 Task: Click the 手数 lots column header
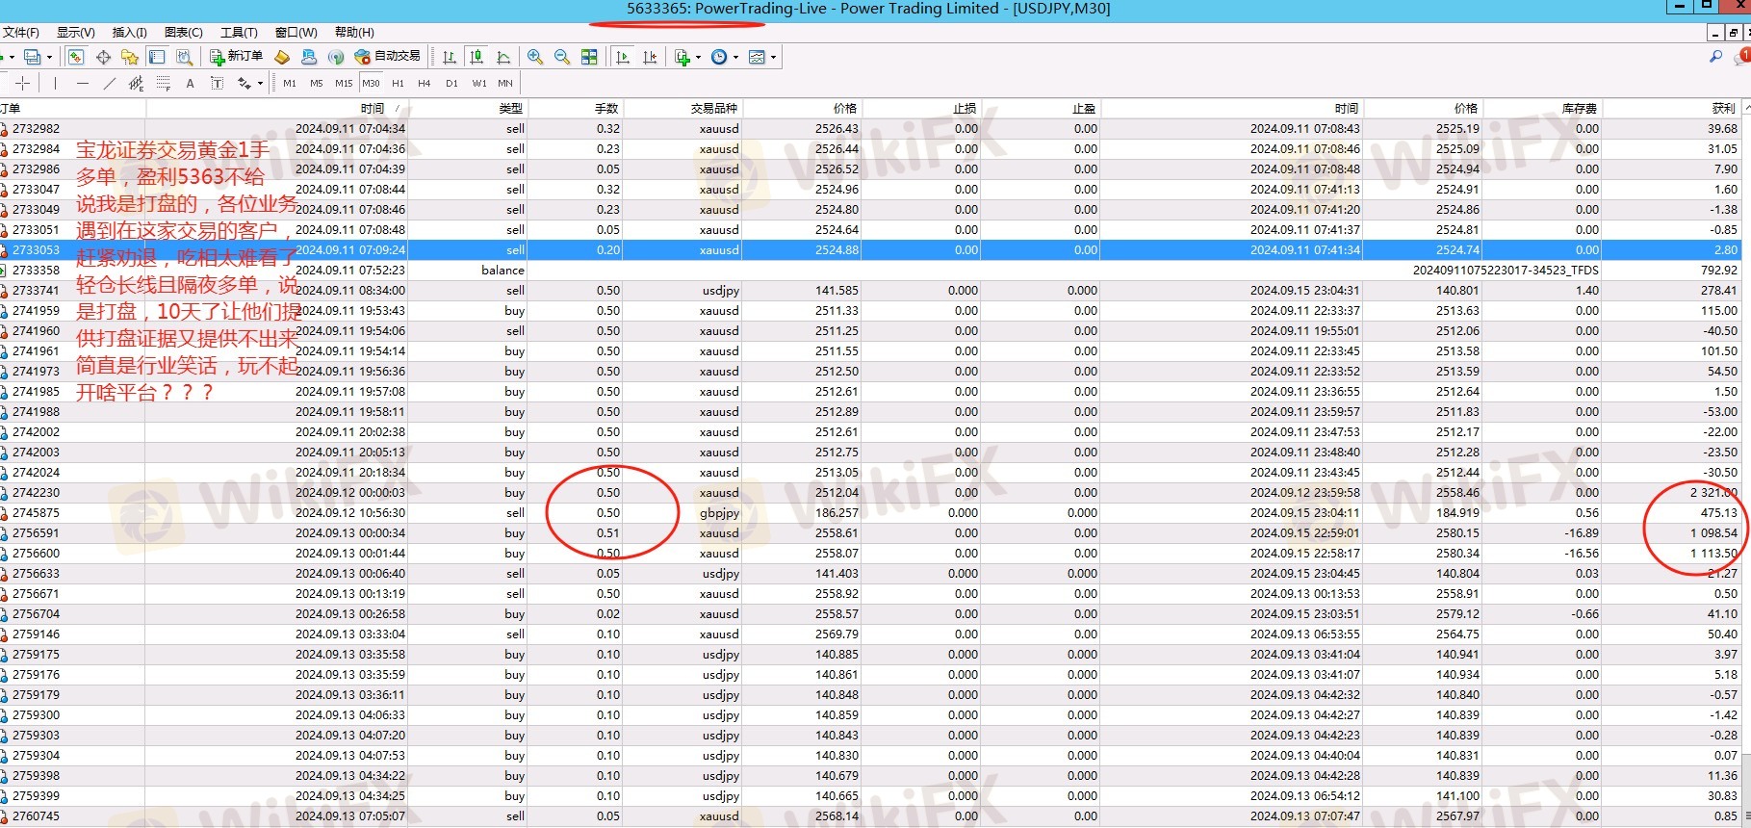(x=605, y=108)
